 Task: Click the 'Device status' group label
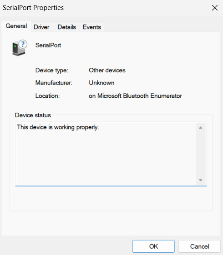33,115
